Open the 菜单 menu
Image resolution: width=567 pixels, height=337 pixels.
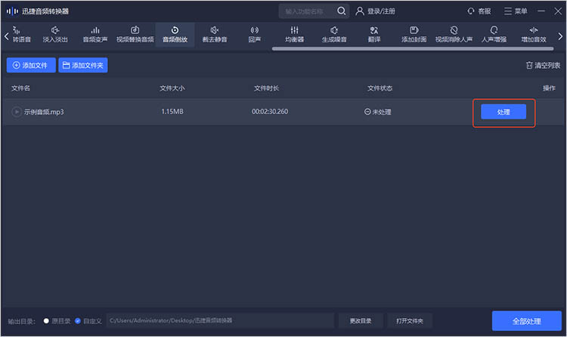516,11
